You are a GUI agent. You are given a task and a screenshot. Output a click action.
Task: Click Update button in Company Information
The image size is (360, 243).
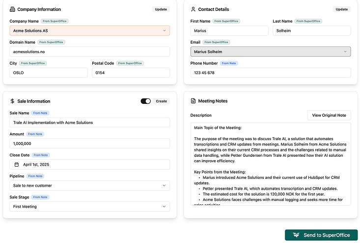[161, 9]
